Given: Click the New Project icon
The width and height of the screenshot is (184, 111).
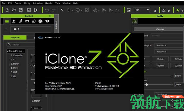Looking at the screenshot, I should pyautogui.click(x=7, y=10).
